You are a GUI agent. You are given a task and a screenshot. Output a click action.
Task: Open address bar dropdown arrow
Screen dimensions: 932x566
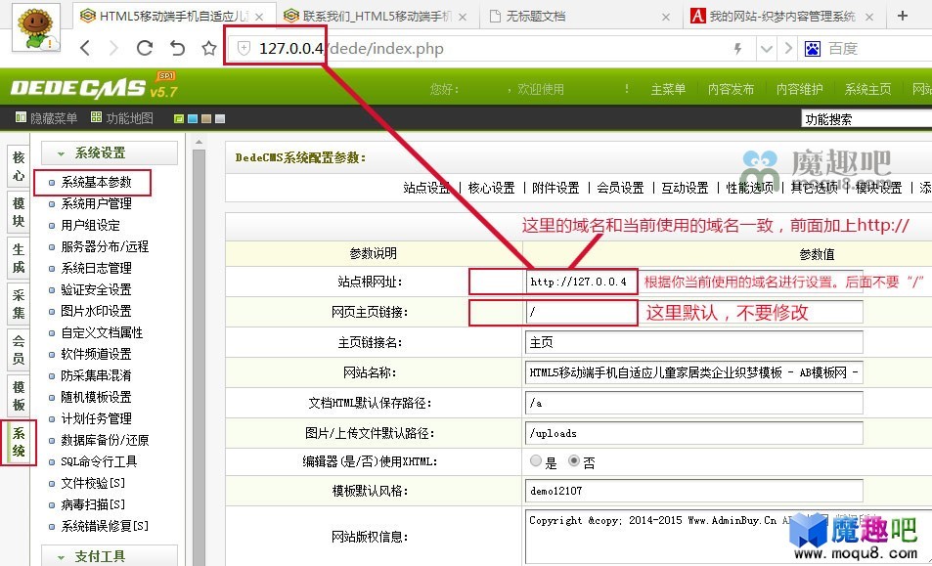pyautogui.click(x=767, y=49)
